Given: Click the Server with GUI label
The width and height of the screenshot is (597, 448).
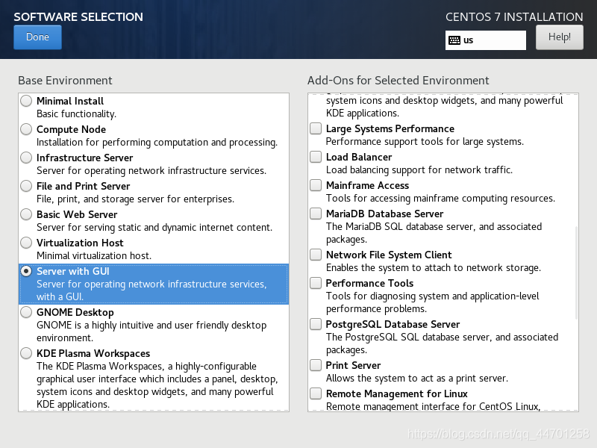Looking at the screenshot, I should pos(72,271).
